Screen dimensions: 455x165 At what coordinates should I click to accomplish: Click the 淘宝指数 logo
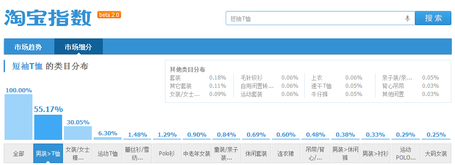coord(48,17)
